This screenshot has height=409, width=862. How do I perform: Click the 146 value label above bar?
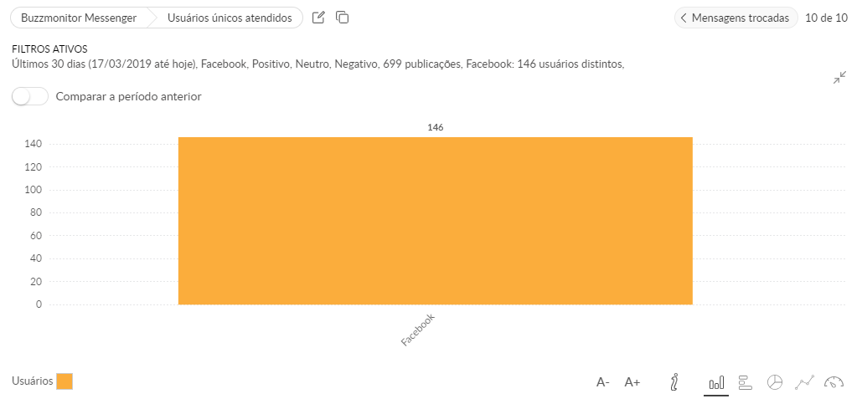pyautogui.click(x=435, y=127)
